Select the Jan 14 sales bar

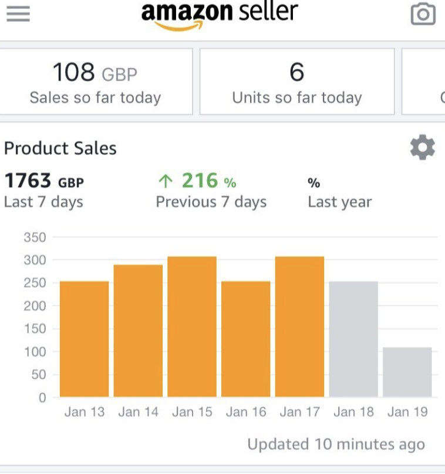click(138, 331)
